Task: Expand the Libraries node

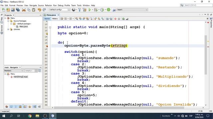Action: 8,29
